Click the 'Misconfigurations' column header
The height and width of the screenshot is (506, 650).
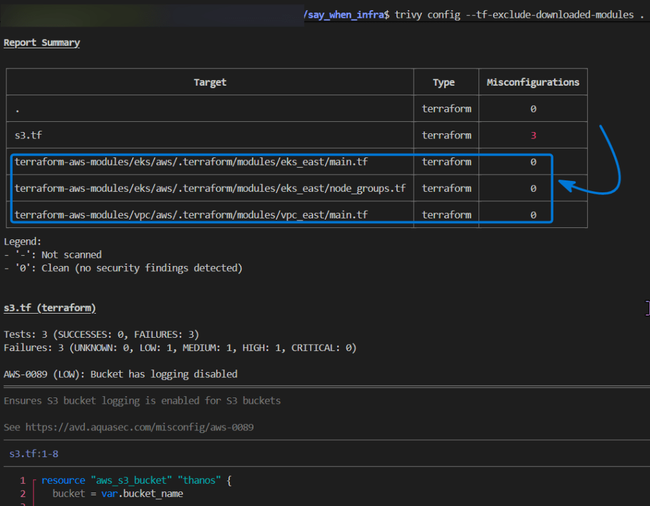click(533, 82)
